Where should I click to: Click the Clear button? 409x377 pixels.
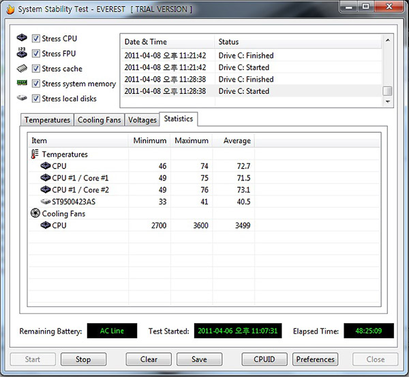point(149,359)
